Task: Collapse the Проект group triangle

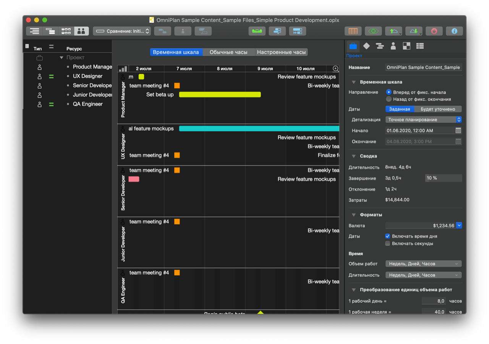Action: pos(61,58)
